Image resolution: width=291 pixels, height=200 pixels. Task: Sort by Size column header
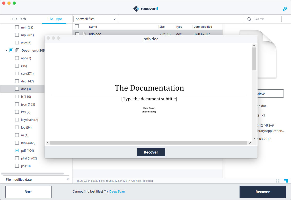162,27
